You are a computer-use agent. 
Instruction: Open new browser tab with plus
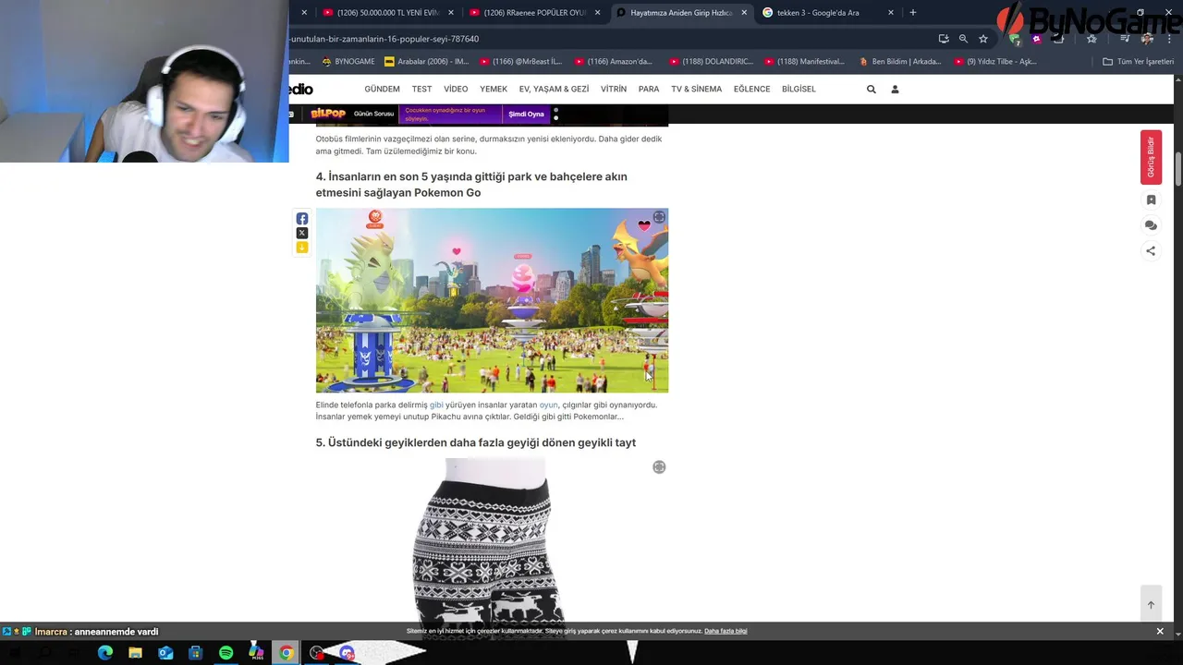pyautogui.click(x=913, y=13)
